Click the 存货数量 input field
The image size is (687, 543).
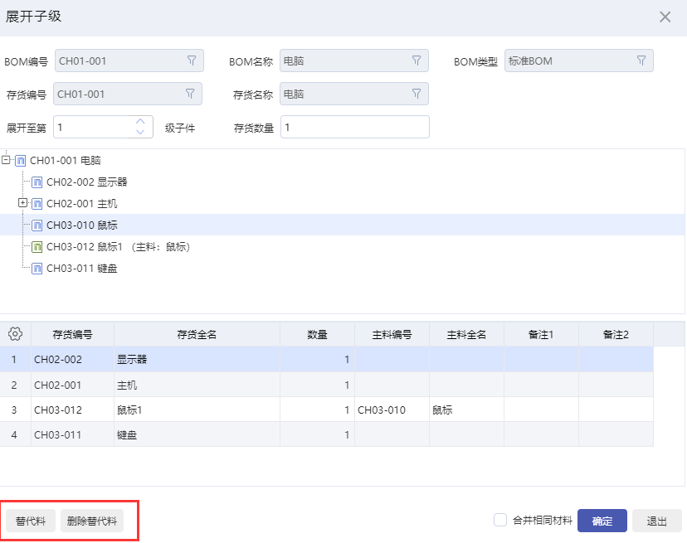point(355,127)
